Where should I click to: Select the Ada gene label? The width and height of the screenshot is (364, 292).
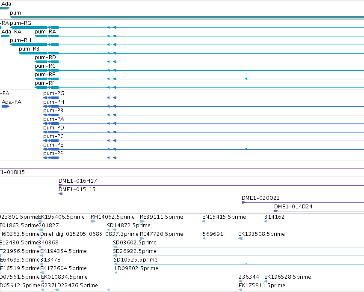point(6,4)
